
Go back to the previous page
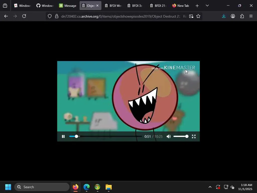pos(6,16)
